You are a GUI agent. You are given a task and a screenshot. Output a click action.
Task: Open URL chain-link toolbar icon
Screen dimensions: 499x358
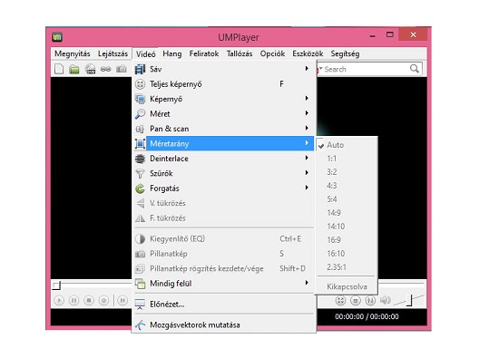(x=105, y=69)
